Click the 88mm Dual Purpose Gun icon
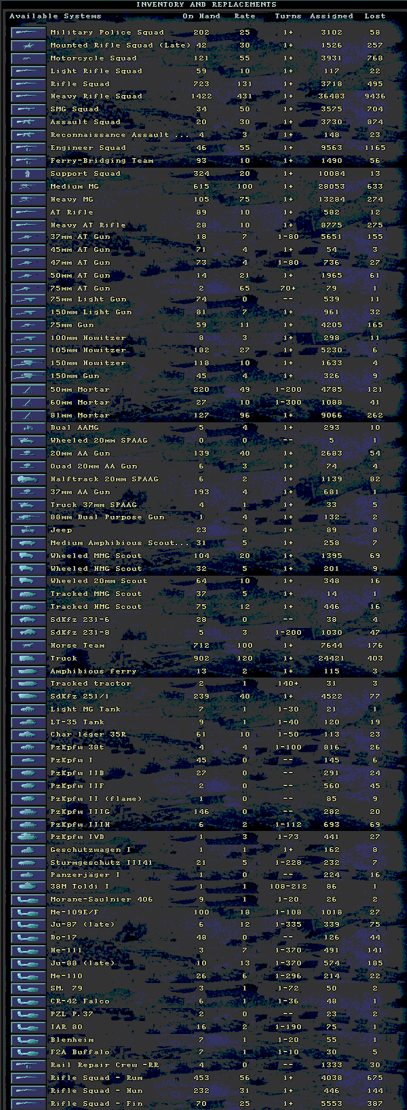The image size is (407, 1110). (28, 517)
